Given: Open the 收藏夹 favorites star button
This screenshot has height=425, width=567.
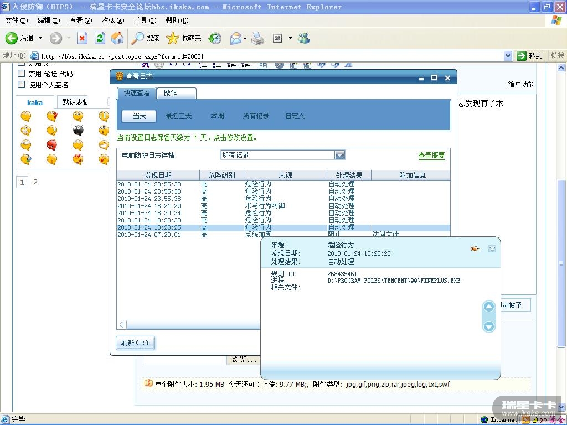Looking at the screenshot, I should coord(184,38).
